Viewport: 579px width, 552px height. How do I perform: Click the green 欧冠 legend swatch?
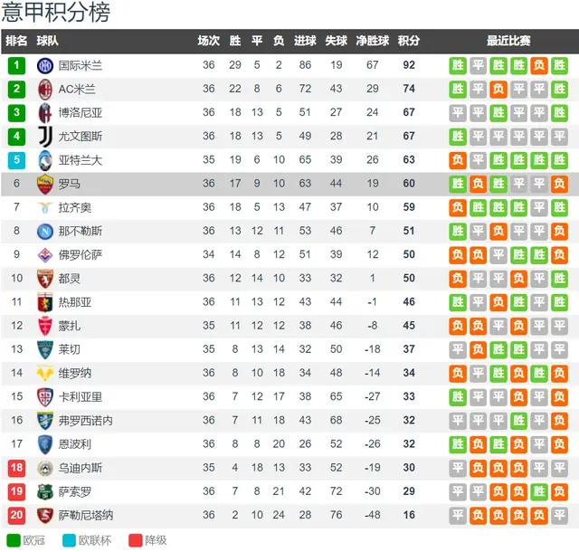pyautogui.click(x=14, y=540)
